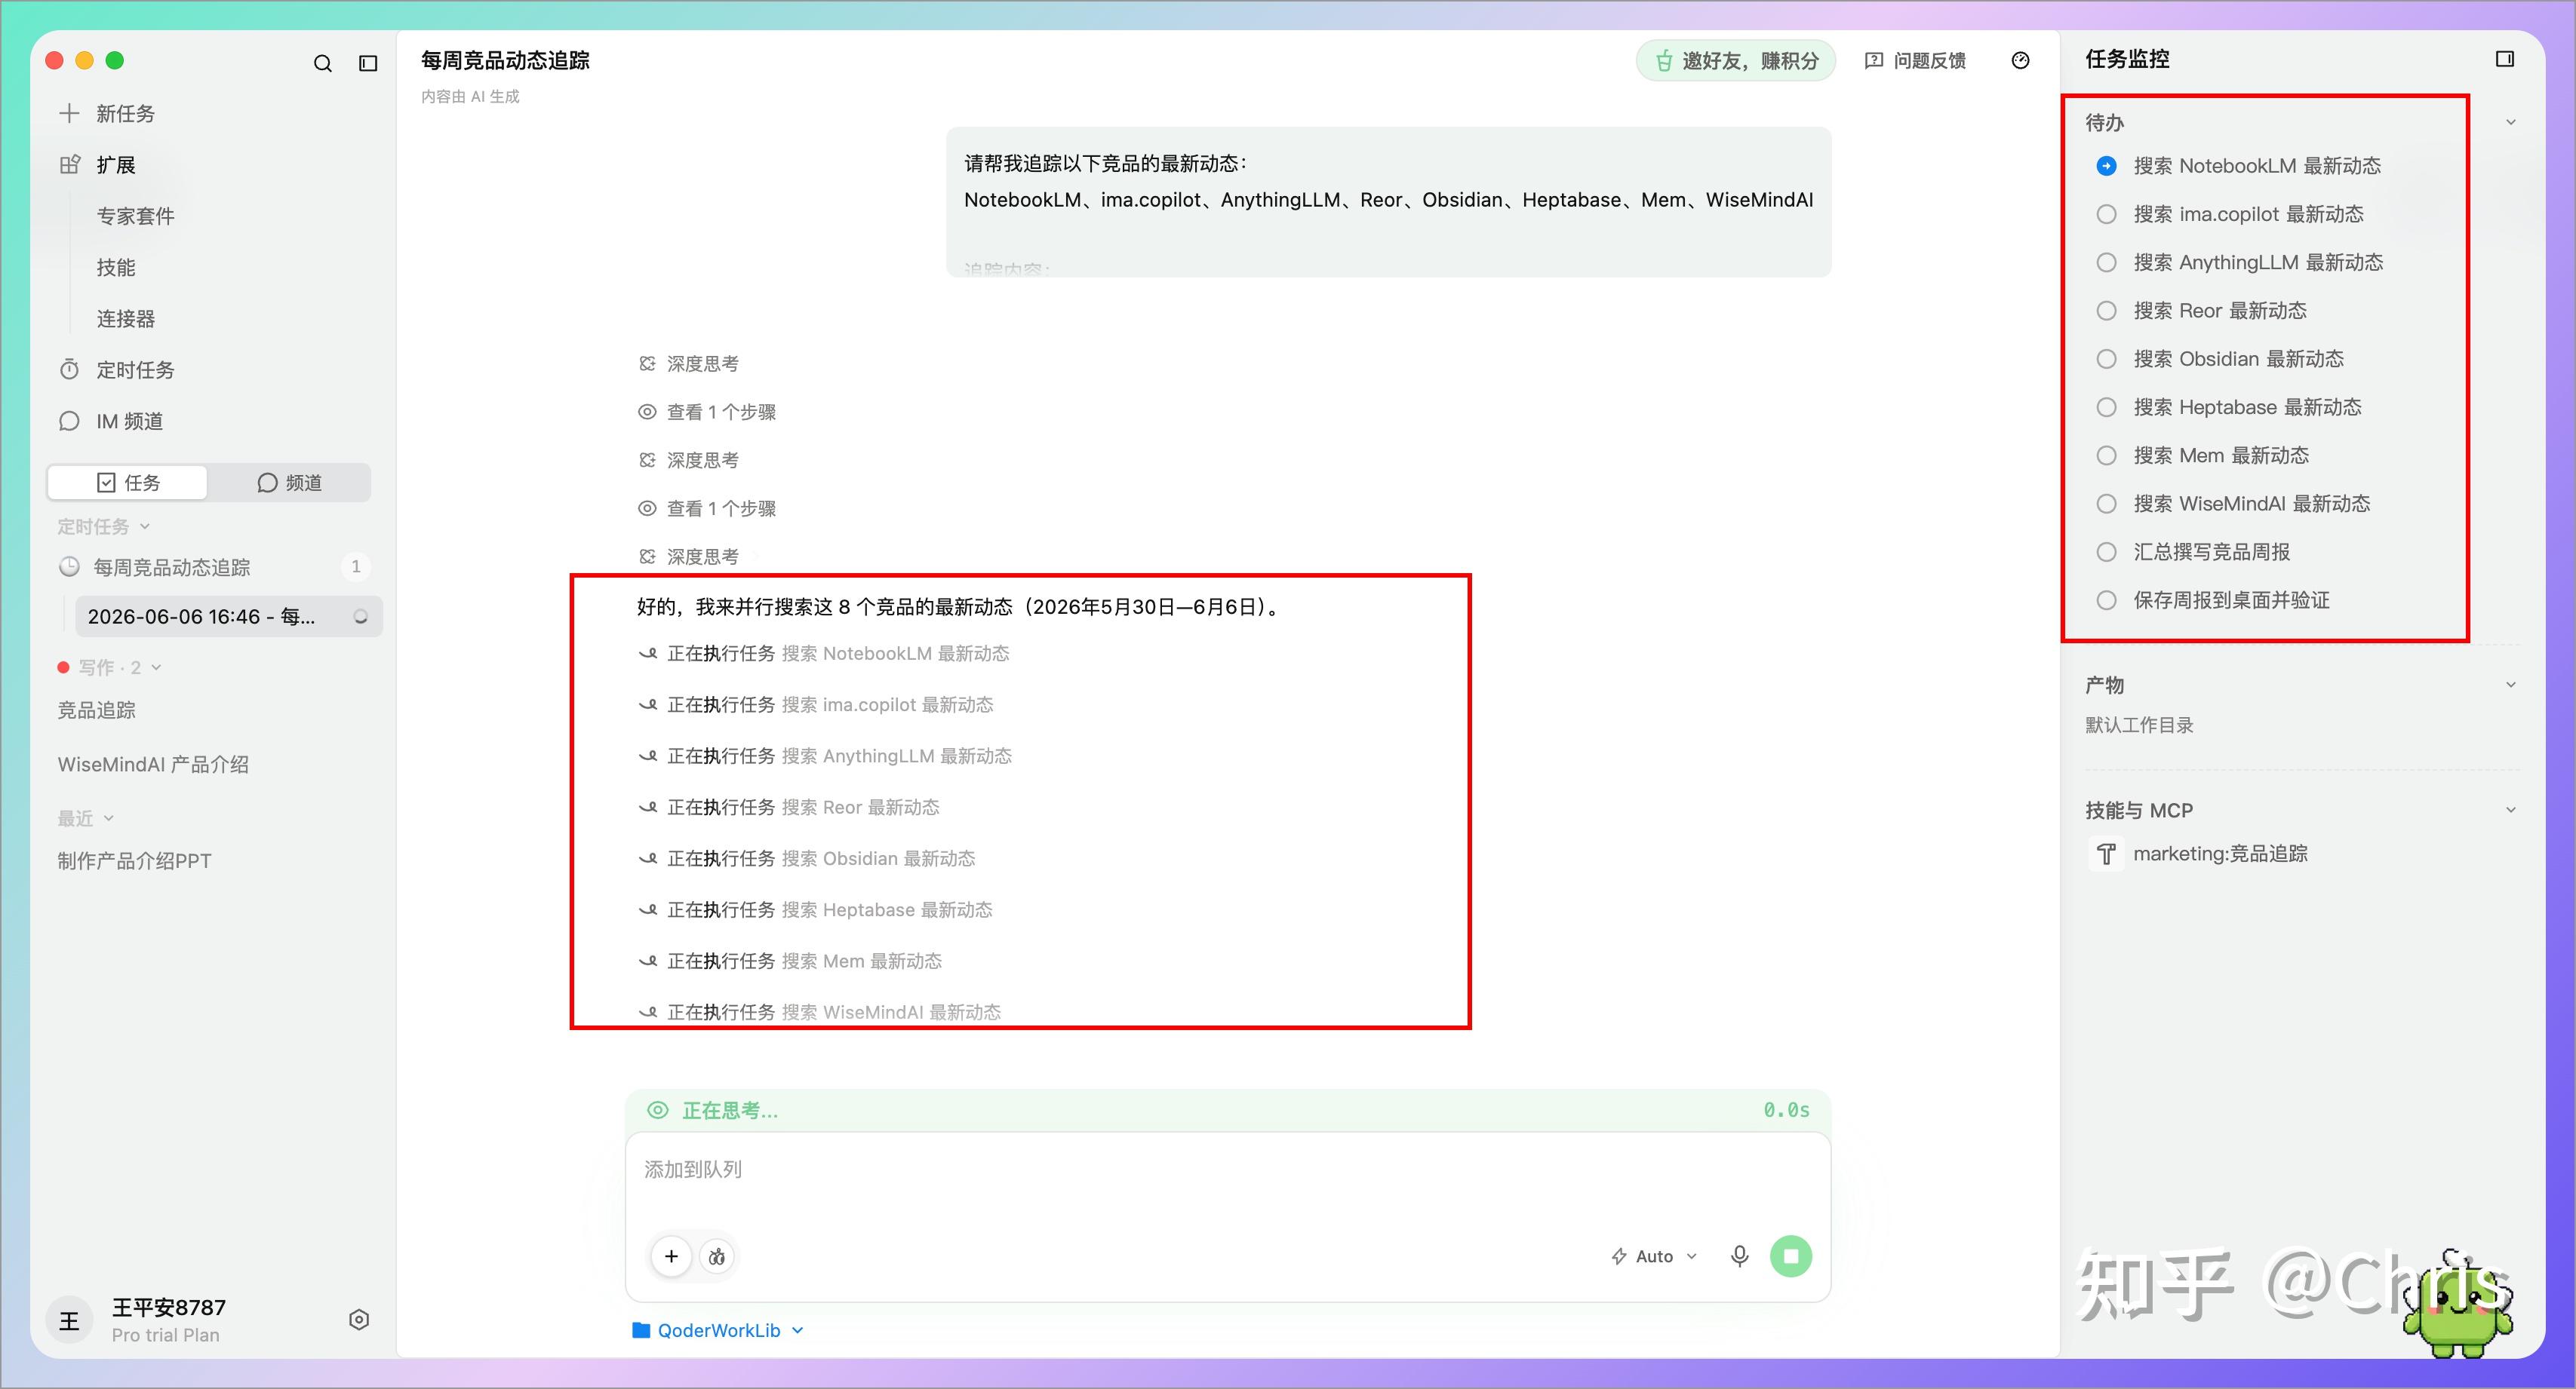Viewport: 2576px width, 1389px height.
Task: Stop generation with the green stop button
Action: click(1790, 1256)
